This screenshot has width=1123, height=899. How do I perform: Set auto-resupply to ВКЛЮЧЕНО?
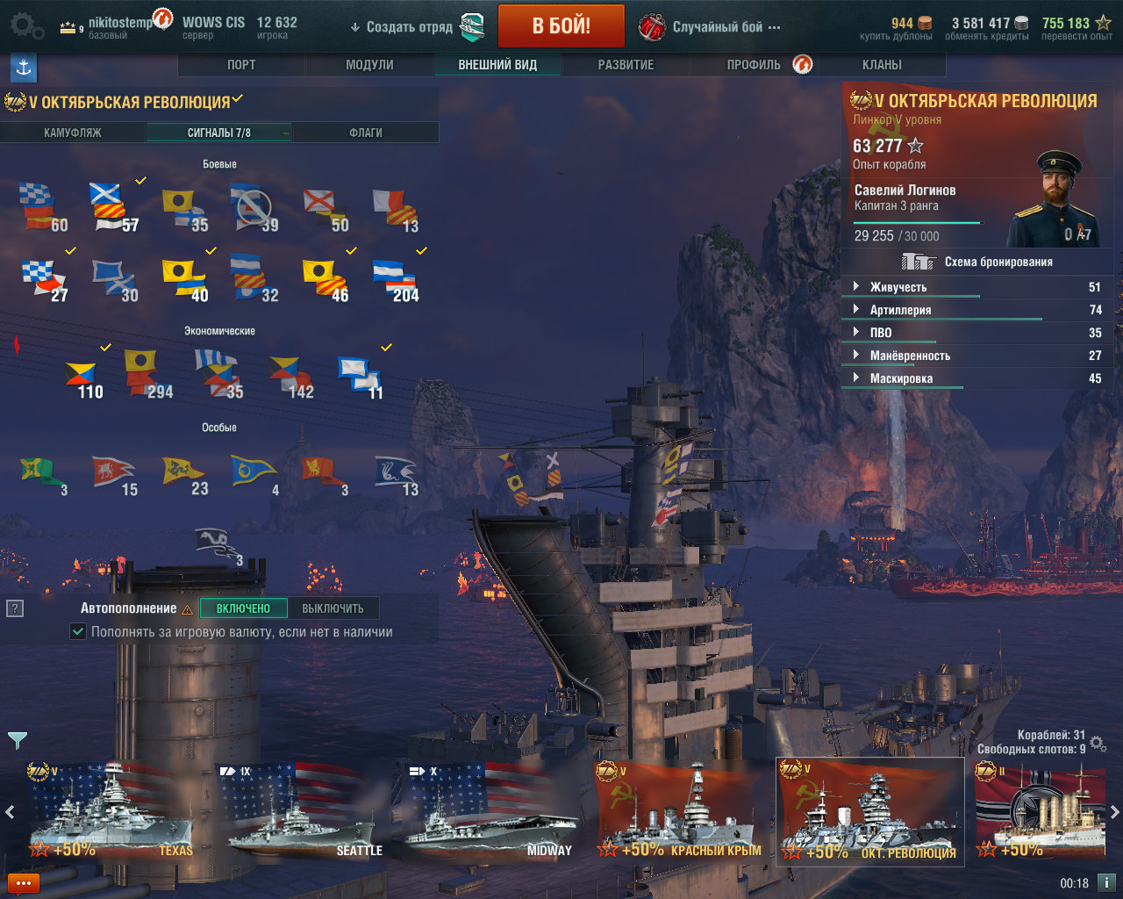tap(243, 608)
